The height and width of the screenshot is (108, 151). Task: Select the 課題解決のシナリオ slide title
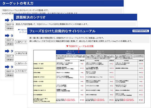(31, 17)
